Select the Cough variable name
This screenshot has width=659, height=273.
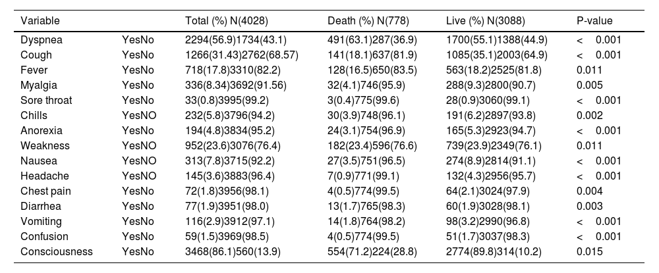[x=34, y=55]
